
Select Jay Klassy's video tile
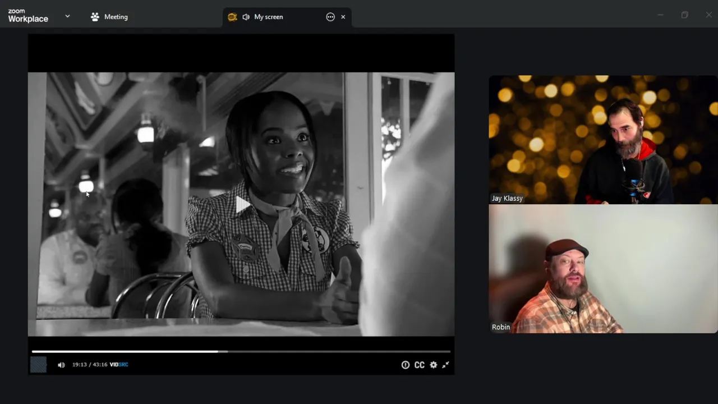603,140
